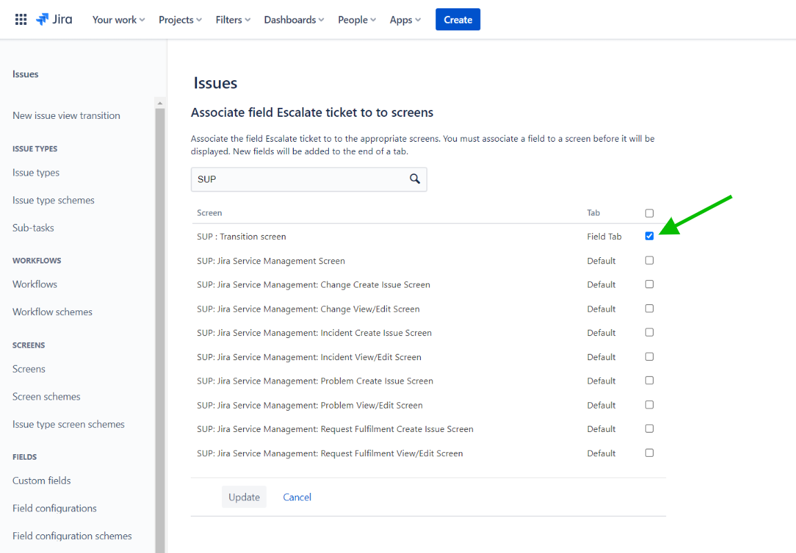Screen dimensions: 796x553
Task: Click the Jira logo
Action: click(54, 19)
